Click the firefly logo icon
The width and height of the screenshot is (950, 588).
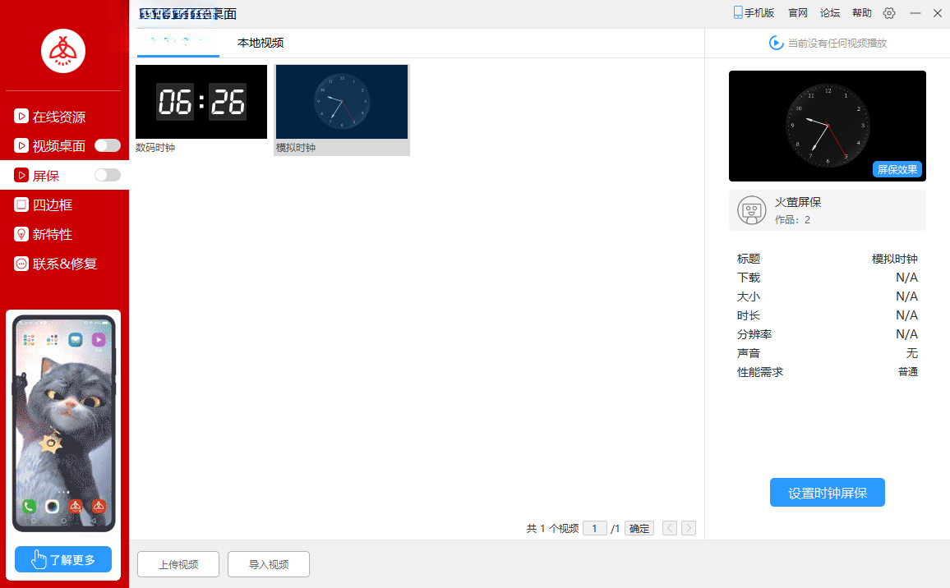pyautogui.click(x=63, y=51)
